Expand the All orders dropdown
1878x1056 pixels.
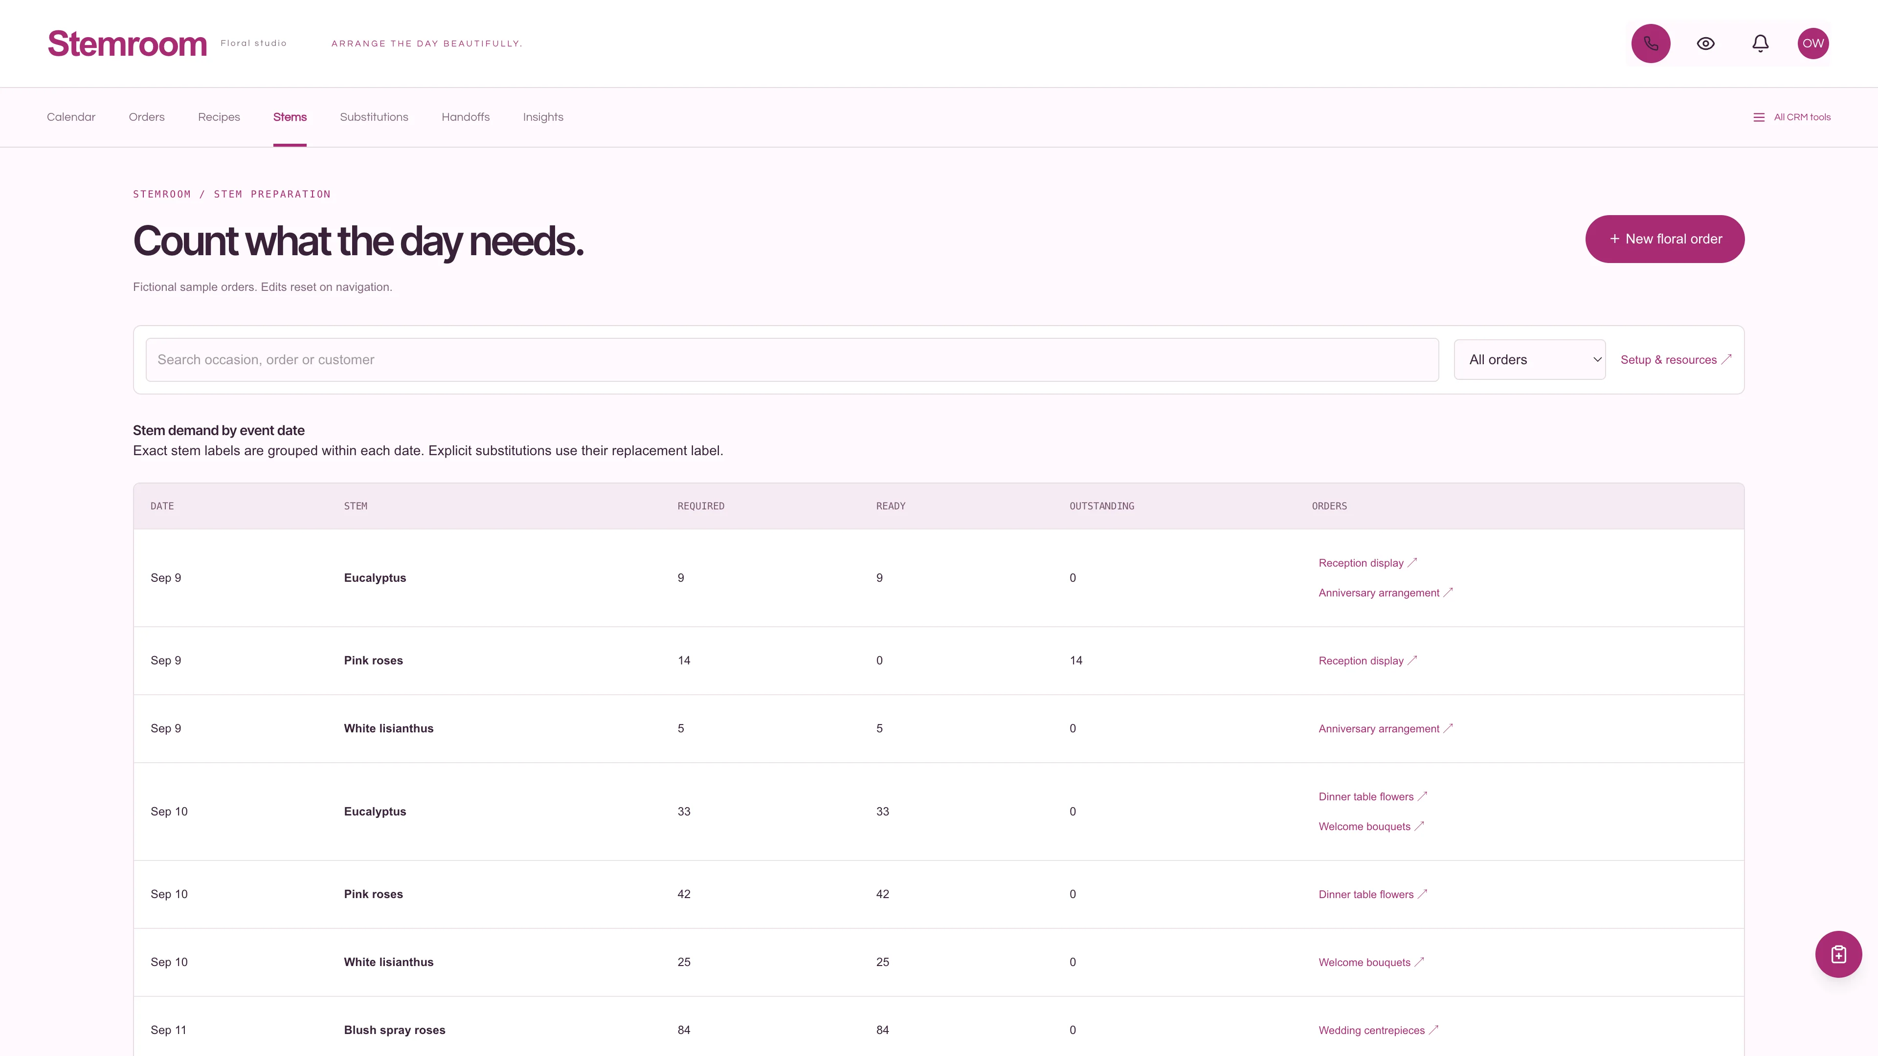[x=1529, y=360]
